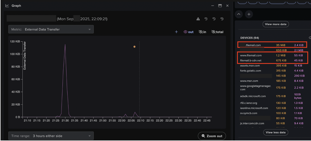Screen dimensions: 311x141
Task: Click the DEVICES (54) heading
Action: coord(249,38)
